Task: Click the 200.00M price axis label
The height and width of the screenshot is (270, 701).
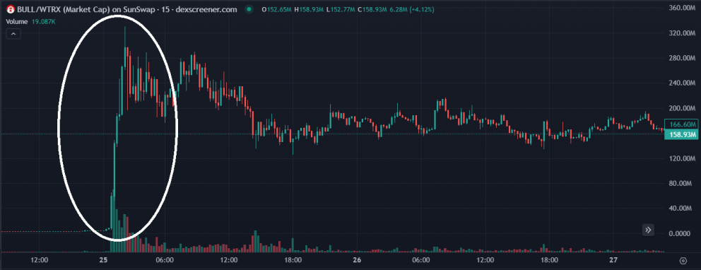Action: [x=681, y=108]
